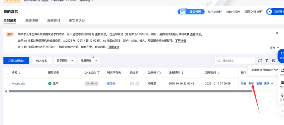The height and width of the screenshot is (125, 284).
Task: Sort by 到期时间 column arrows
Action: click(x=219, y=73)
